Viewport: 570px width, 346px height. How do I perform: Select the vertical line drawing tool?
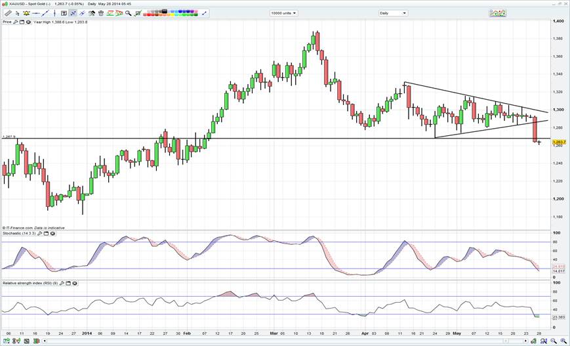(x=54, y=13)
